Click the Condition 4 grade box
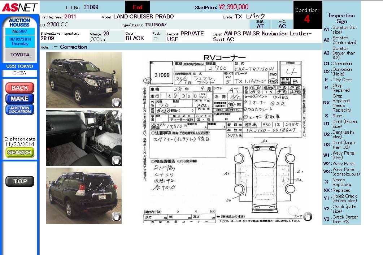The height and width of the screenshot is (255, 383). 307,15
